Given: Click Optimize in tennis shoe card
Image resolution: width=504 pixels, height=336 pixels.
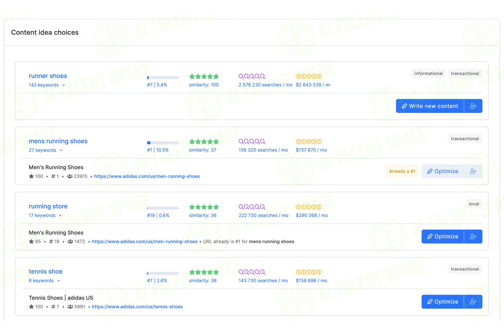Looking at the screenshot, I should tap(443, 301).
